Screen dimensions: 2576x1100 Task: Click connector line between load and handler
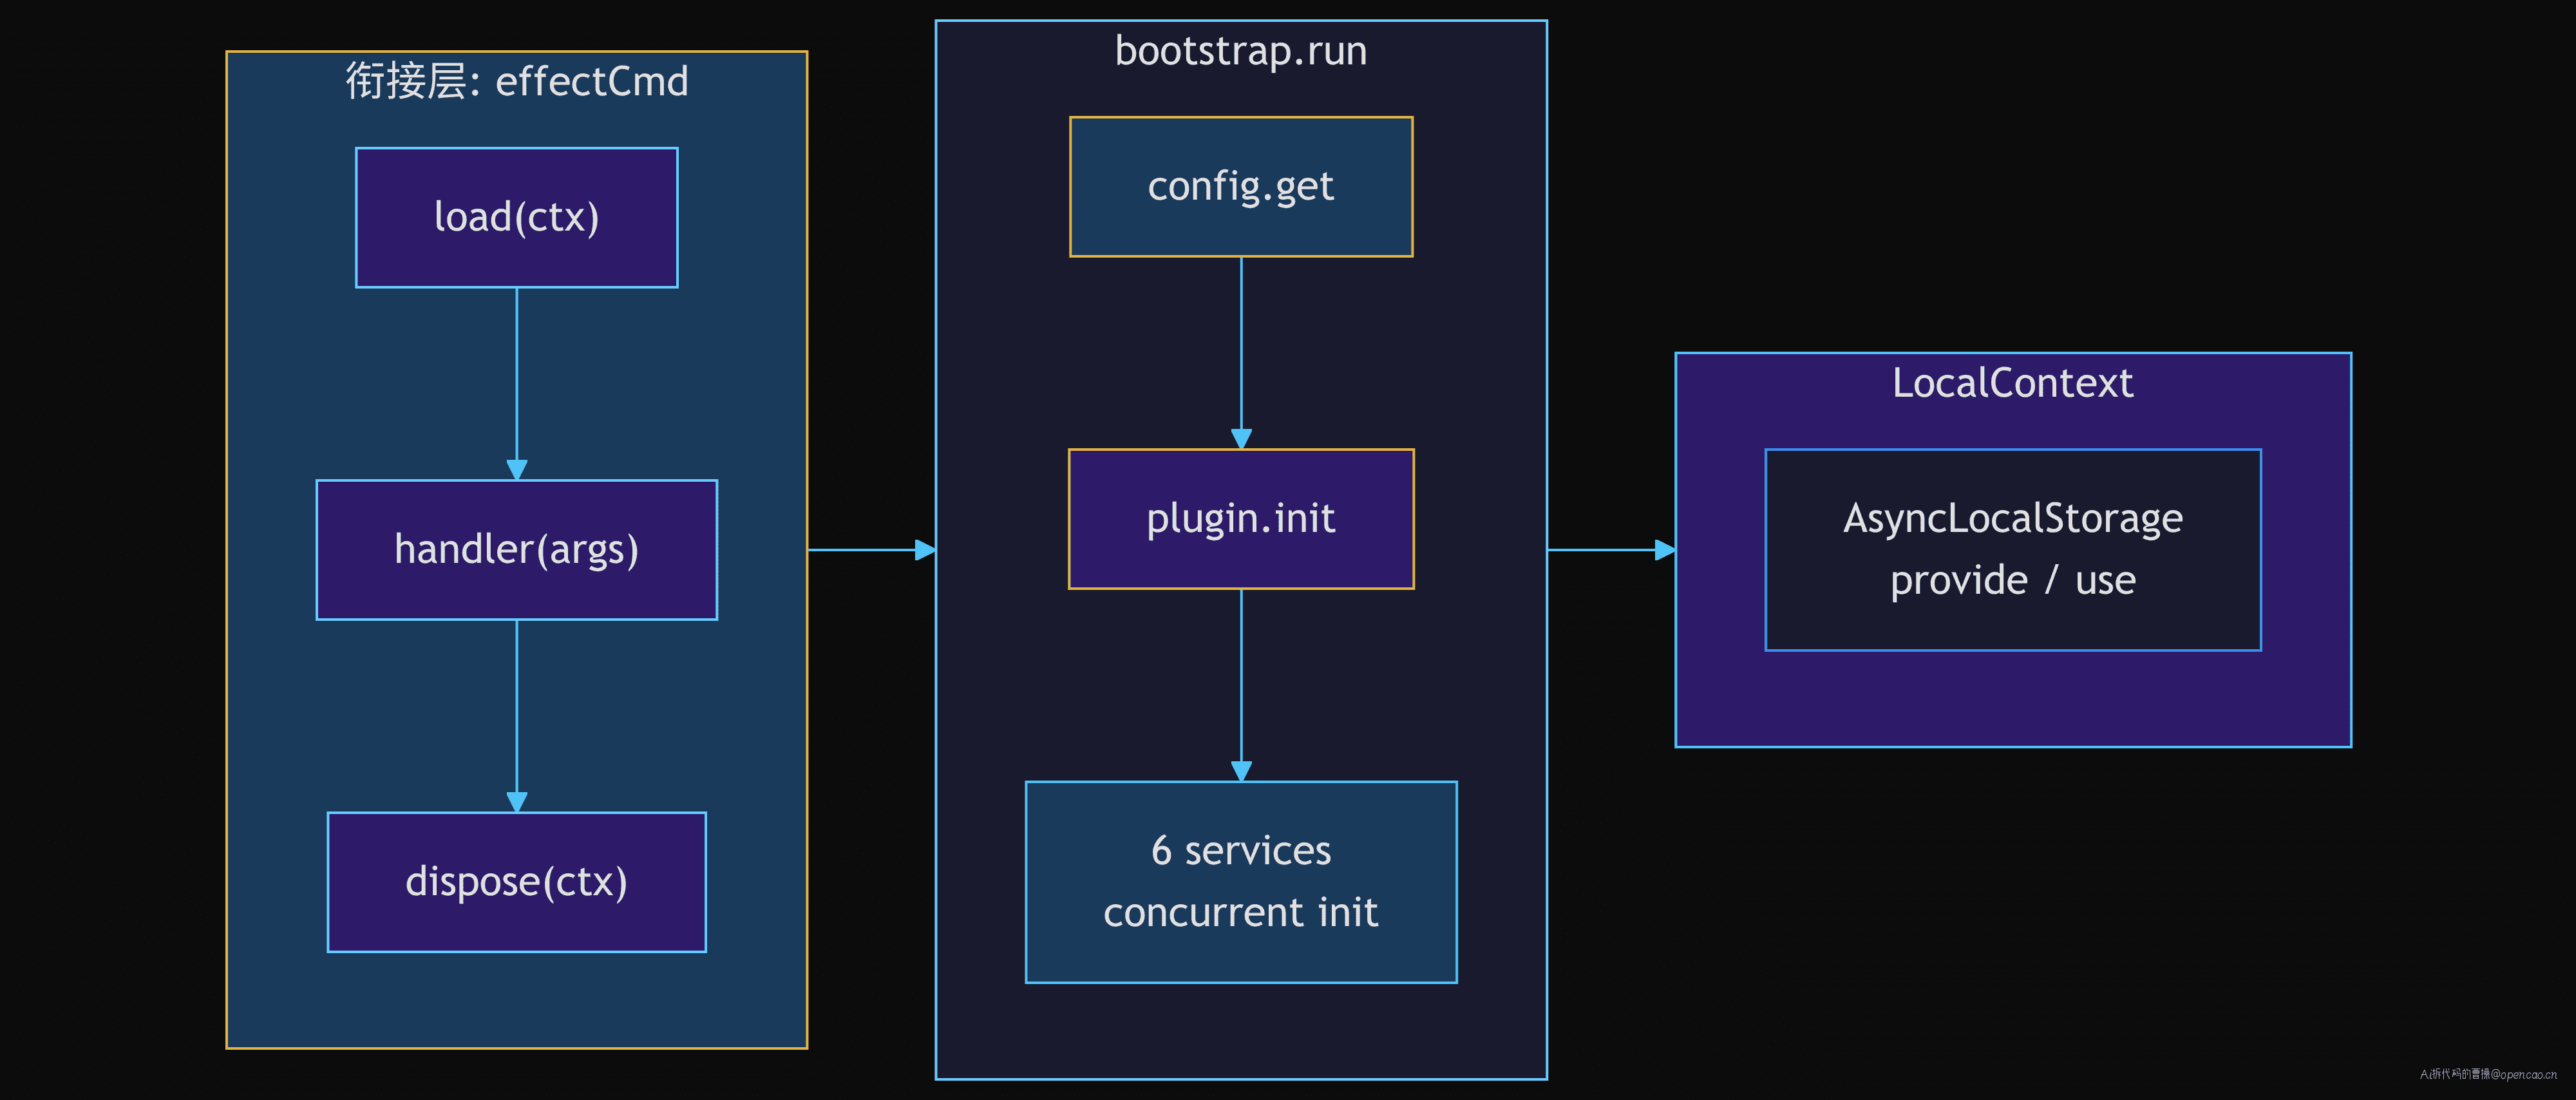516,374
